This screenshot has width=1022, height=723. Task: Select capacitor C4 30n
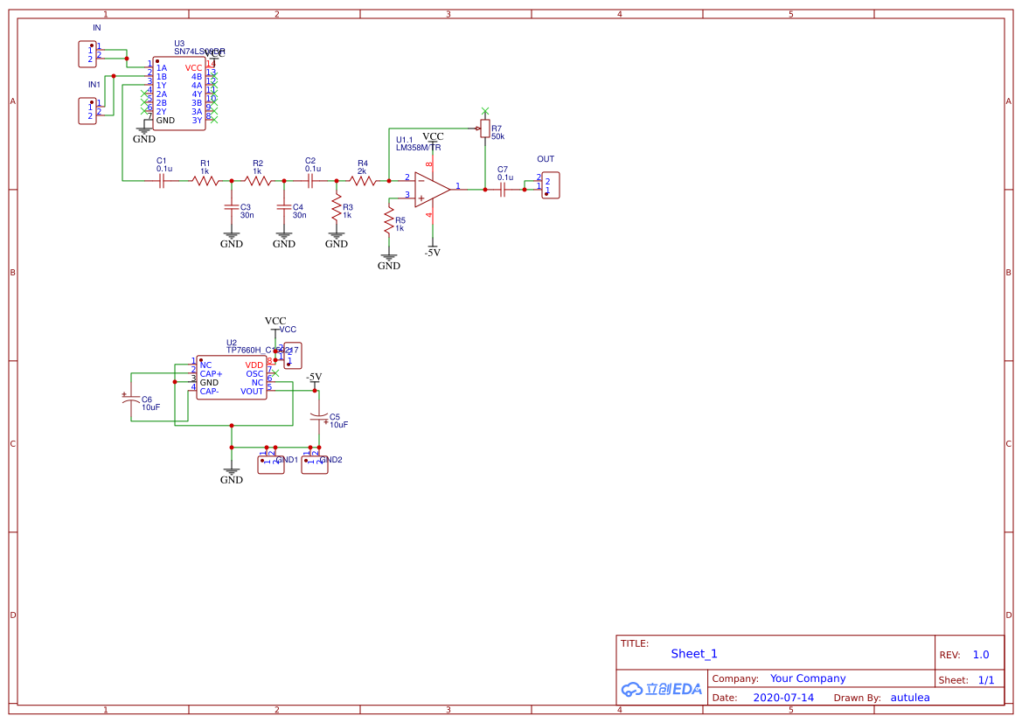click(x=283, y=206)
